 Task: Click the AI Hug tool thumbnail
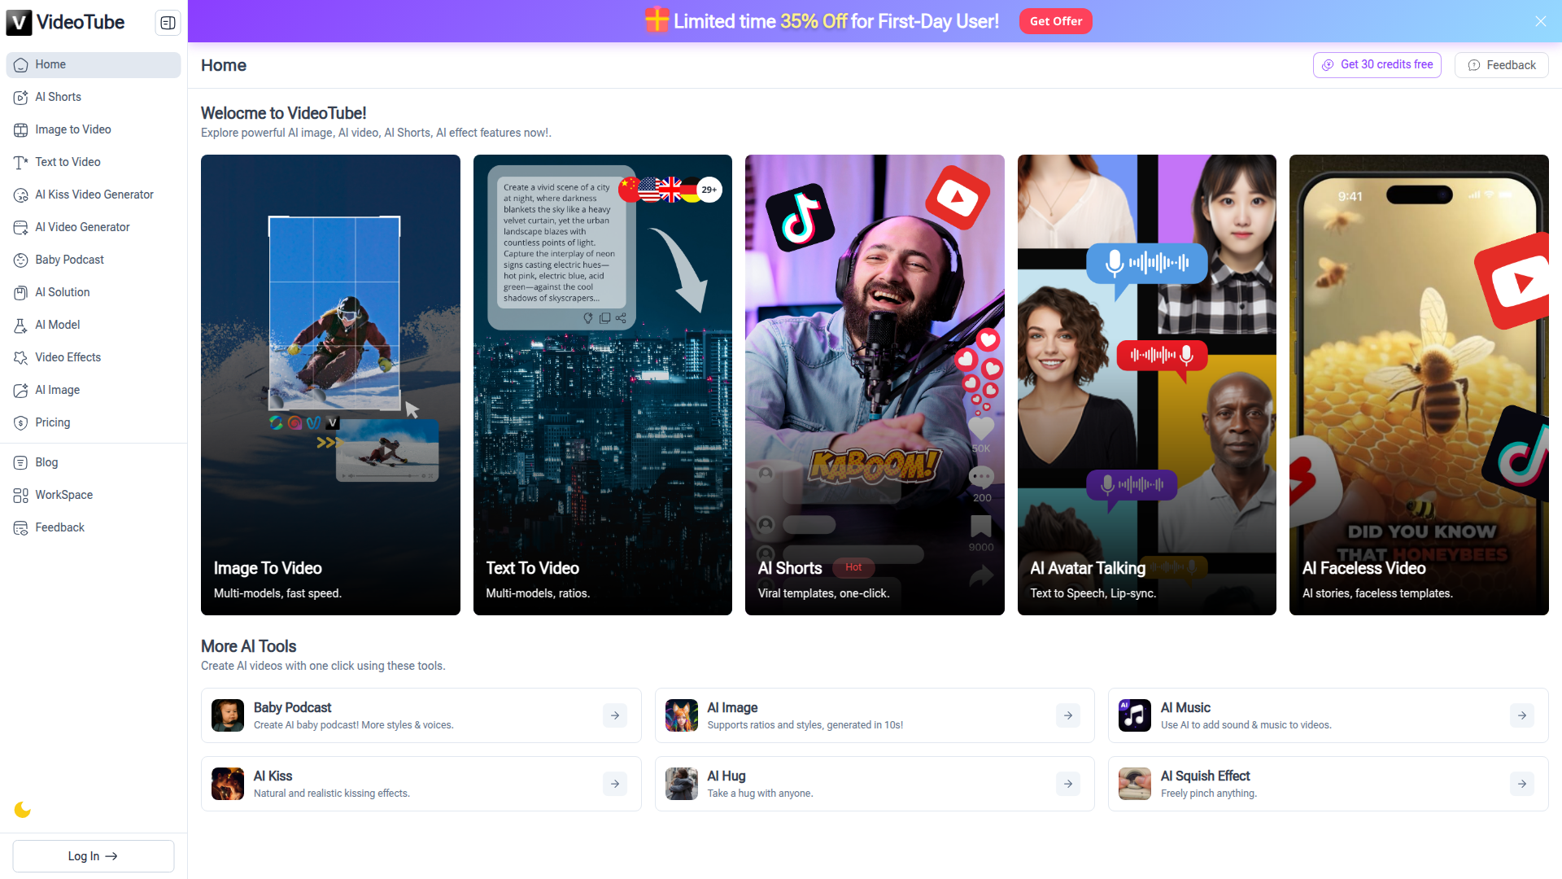click(x=682, y=784)
